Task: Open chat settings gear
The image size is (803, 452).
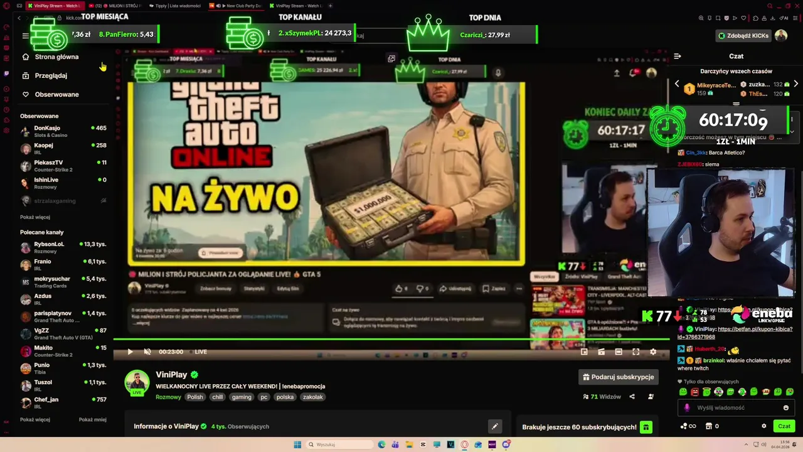Action: (764, 426)
